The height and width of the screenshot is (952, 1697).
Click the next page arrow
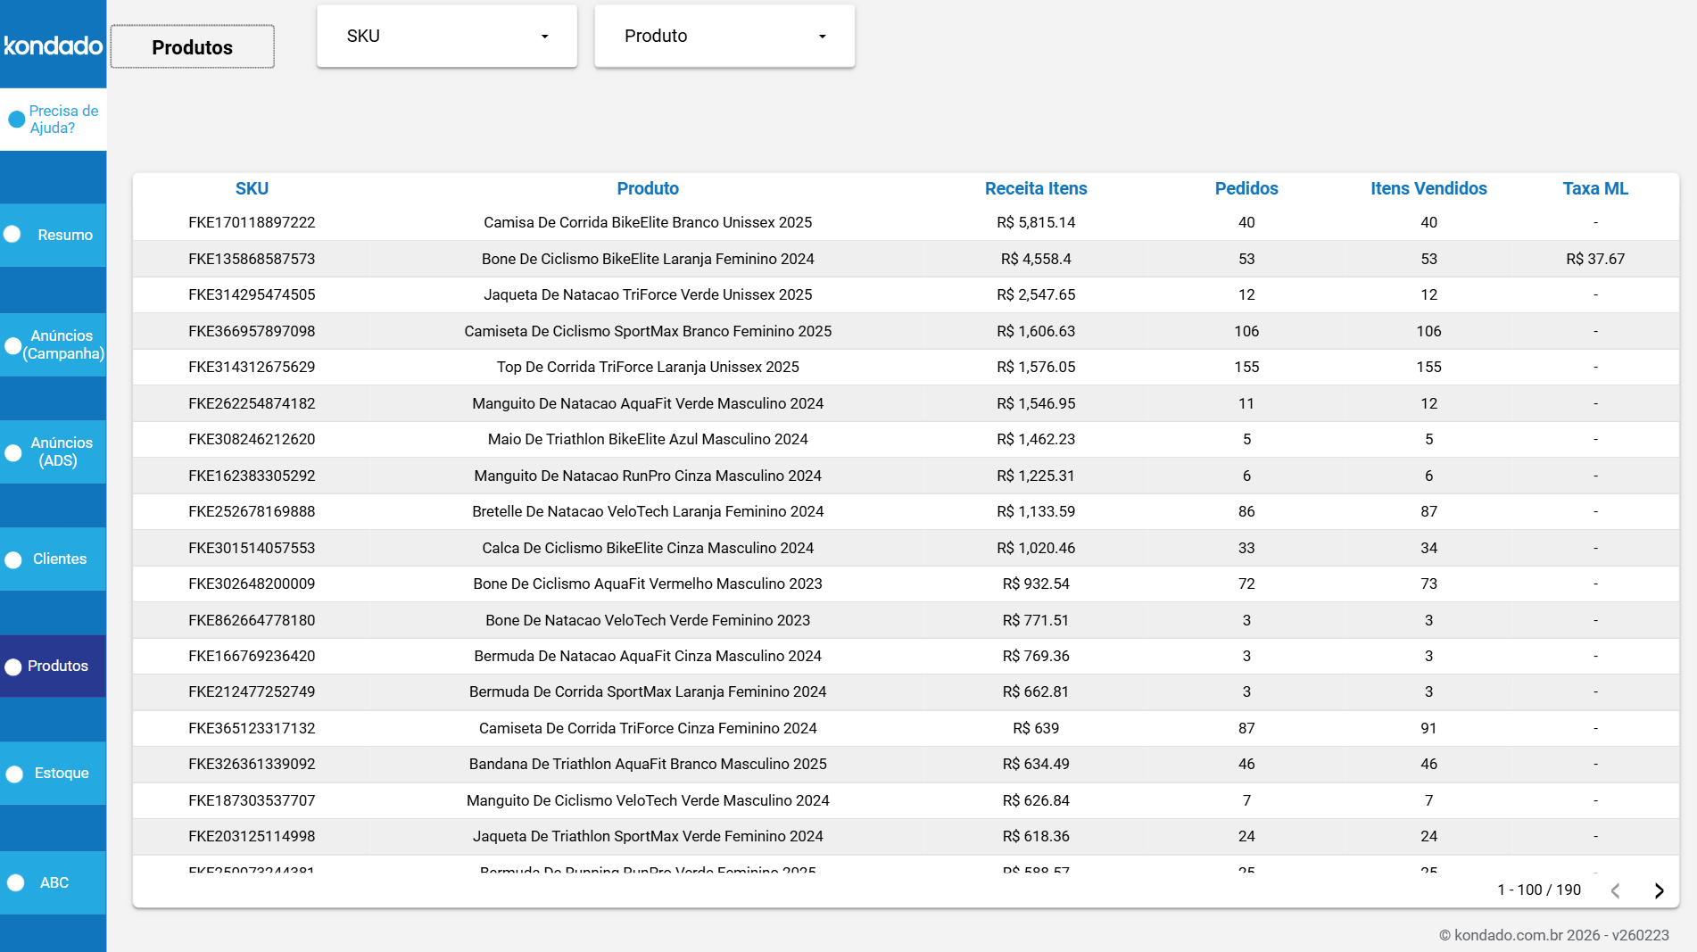[x=1660, y=890]
